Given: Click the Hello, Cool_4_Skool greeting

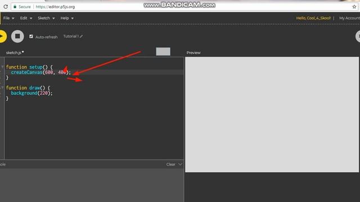Looking at the screenshot, I should pyautogui.click(x=313, y=18).
